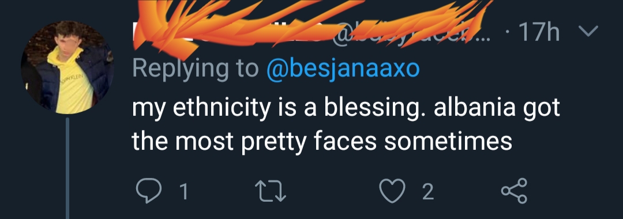Screen dimensions: 623x219
Task: Like the tweet with the heart icon
Action: pyautogui.click(x=392, y=192)
